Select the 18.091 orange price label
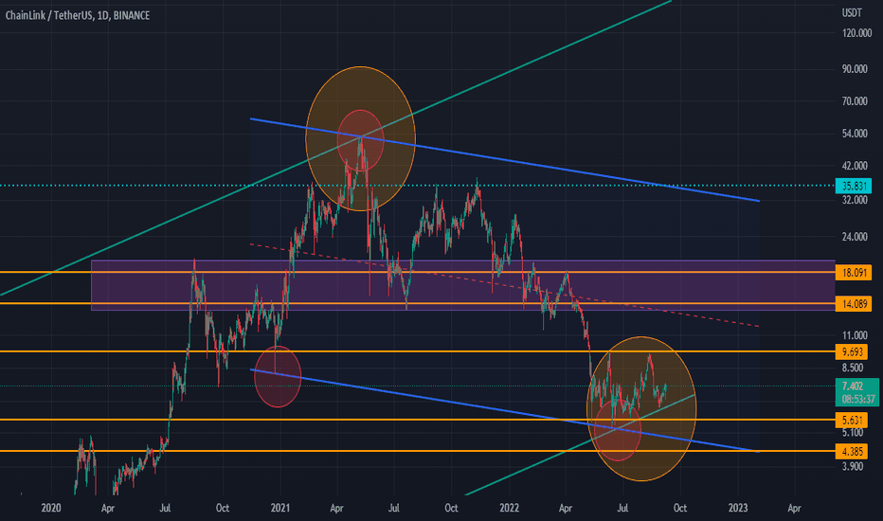Screen dimensions: 883x521 [854, 273]
